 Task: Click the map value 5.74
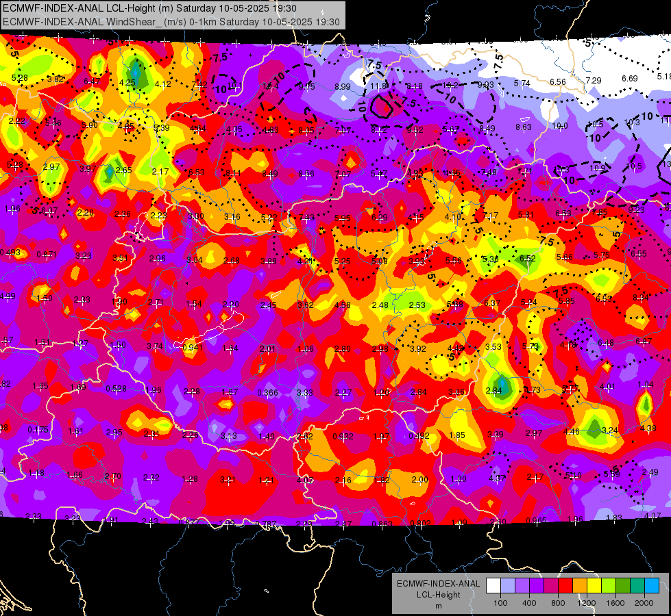pos(522,84)
